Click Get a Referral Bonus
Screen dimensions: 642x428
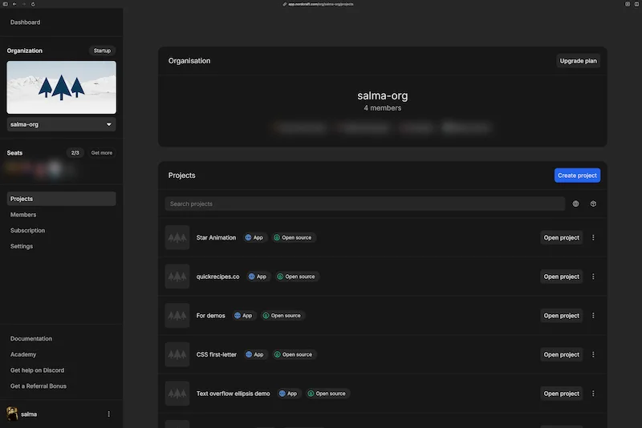click(x=38, y=386)
